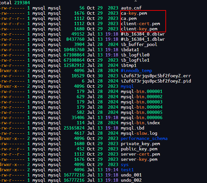The image size is (207, 183).
Task: Select the blue mysql directory name
Action: (127, 86)
